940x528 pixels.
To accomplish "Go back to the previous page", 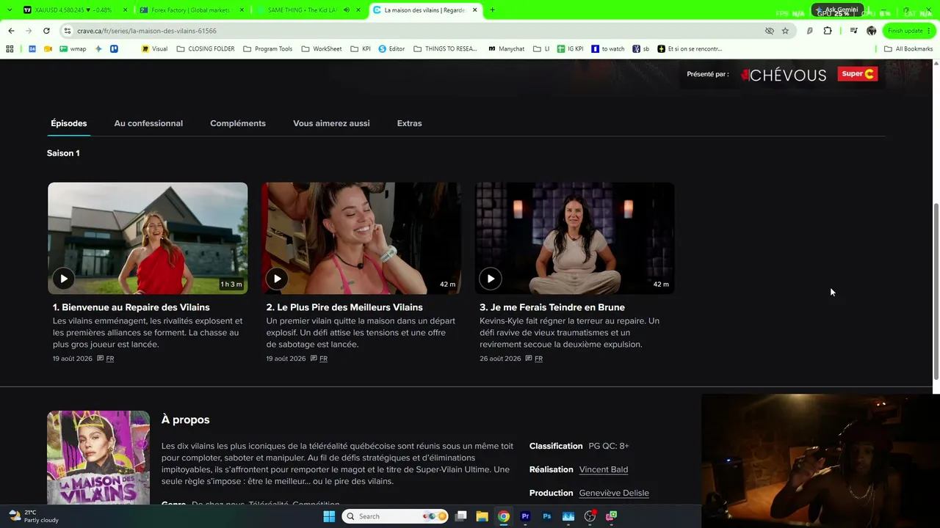I will point(11,31).
